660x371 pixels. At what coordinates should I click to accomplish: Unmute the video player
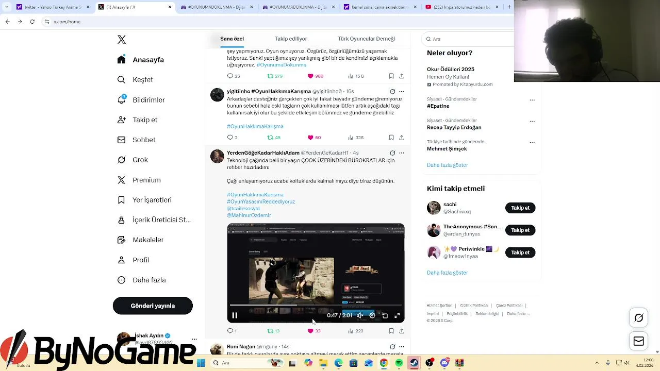360,315
